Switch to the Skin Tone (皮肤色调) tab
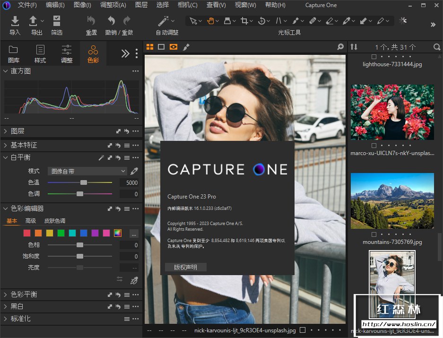Viewport: 443px width, 338px height. (x=55, y=221)
